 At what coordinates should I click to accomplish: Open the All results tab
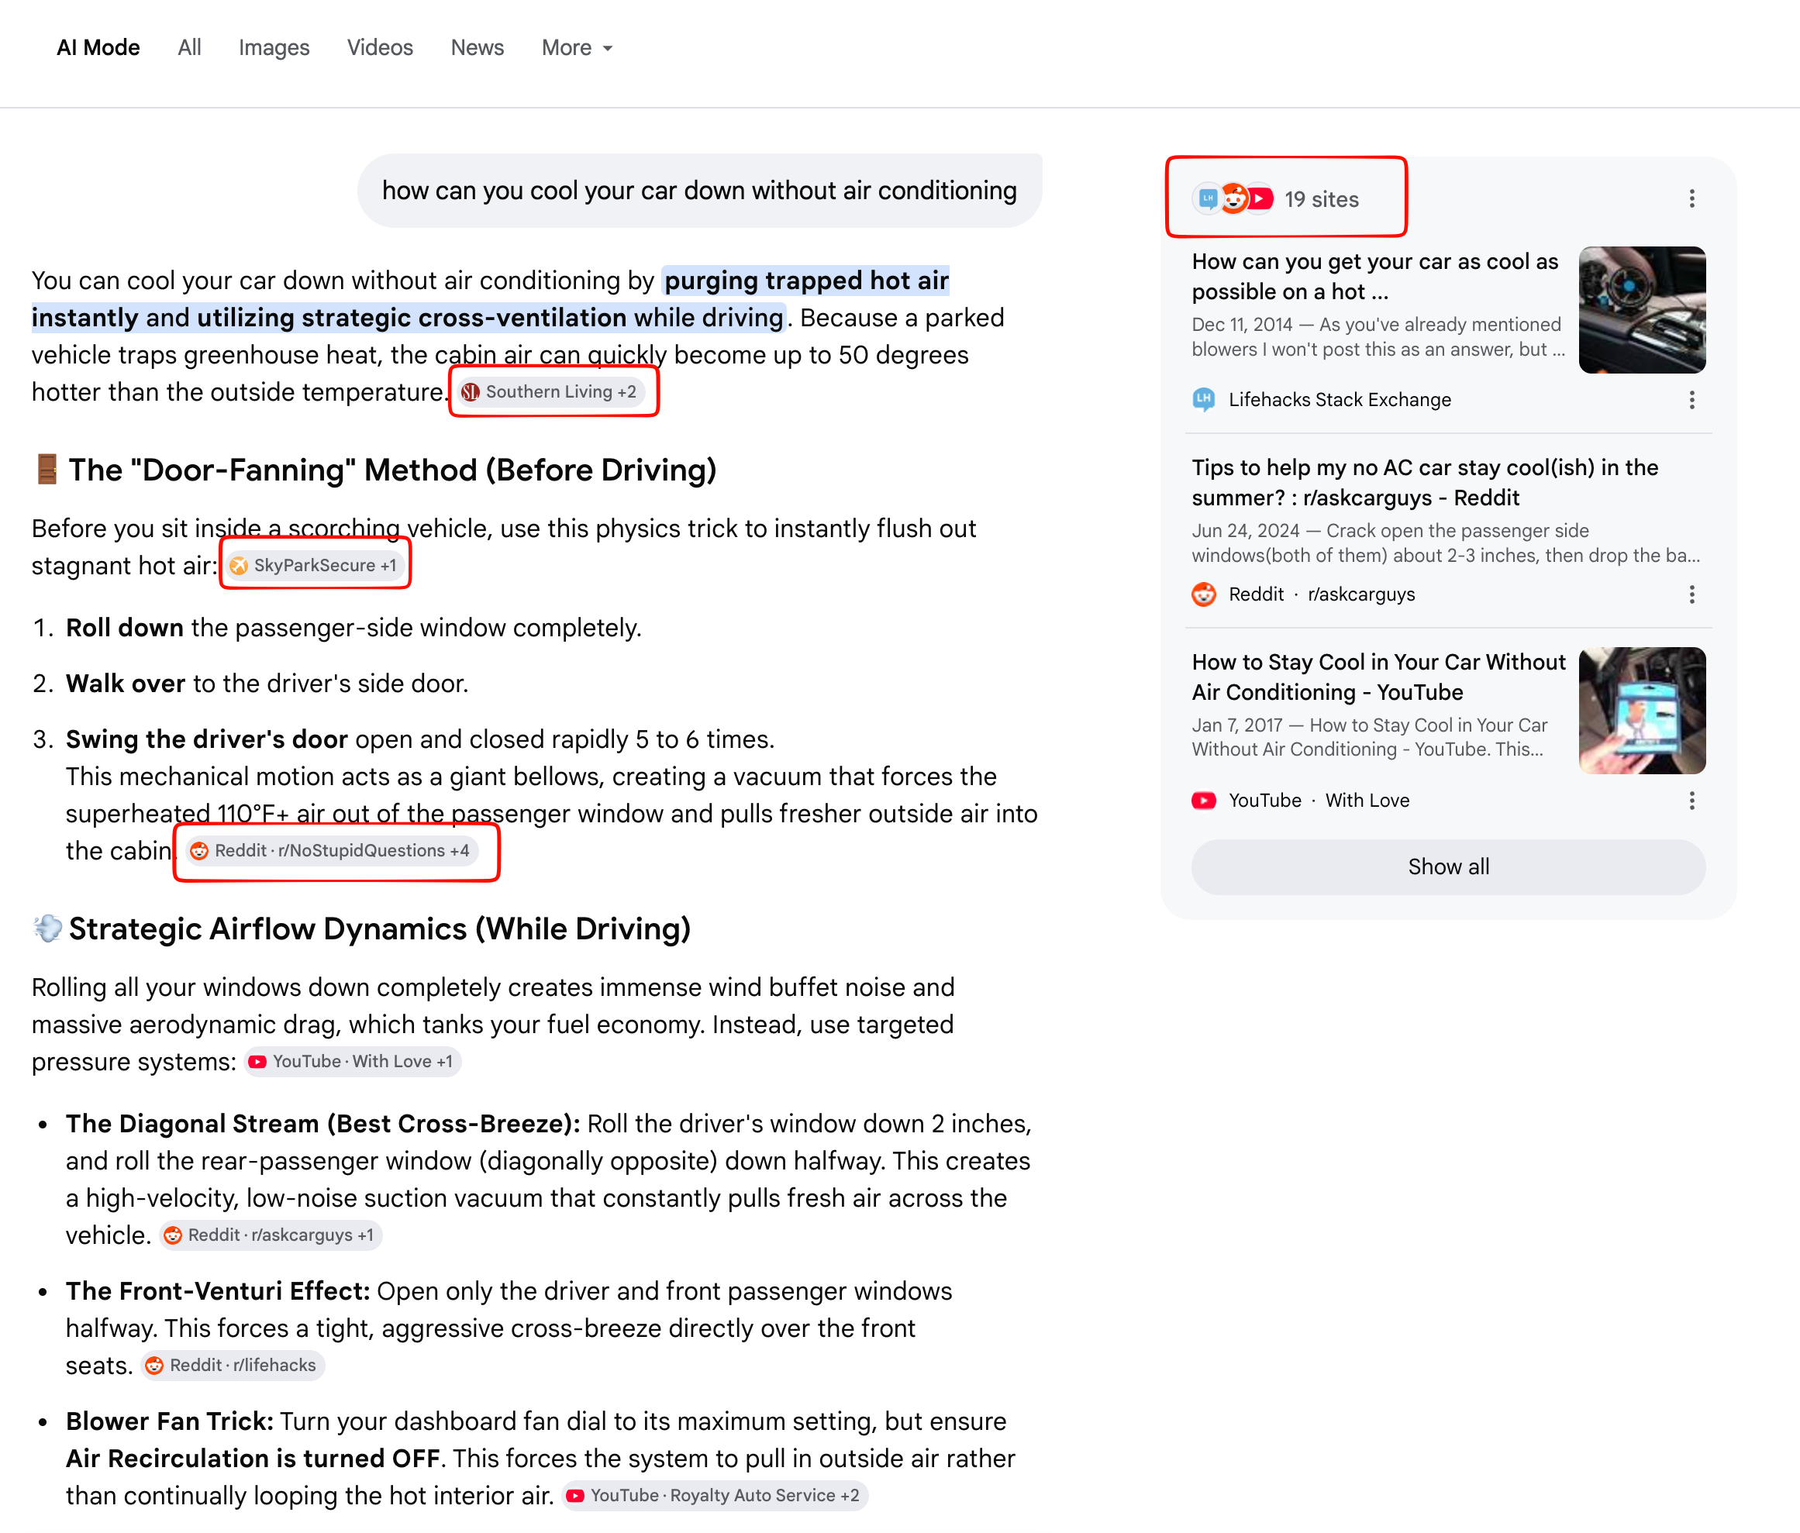[189, 48]
